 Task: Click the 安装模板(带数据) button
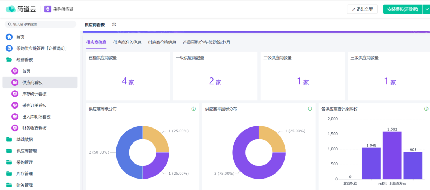point(402,9)
